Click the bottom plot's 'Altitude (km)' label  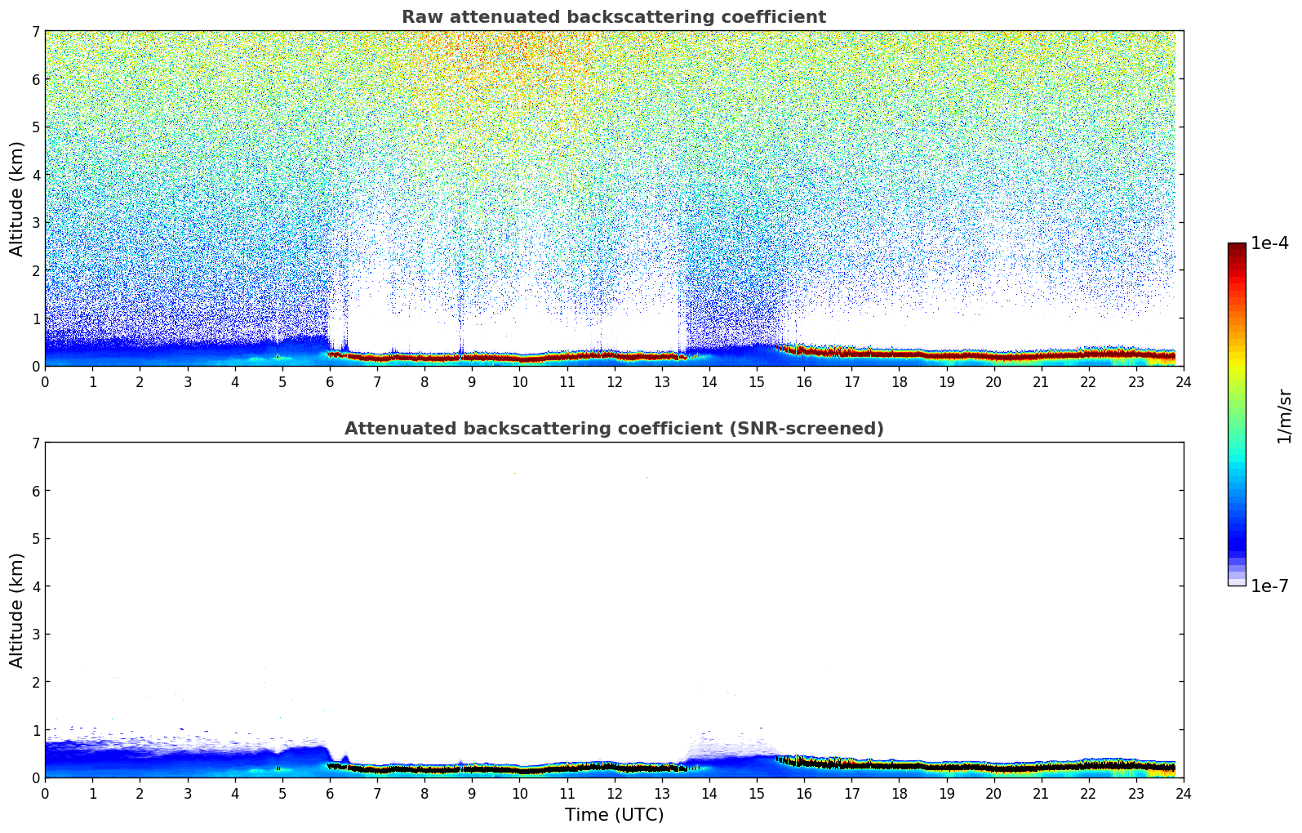coord(17,610)
